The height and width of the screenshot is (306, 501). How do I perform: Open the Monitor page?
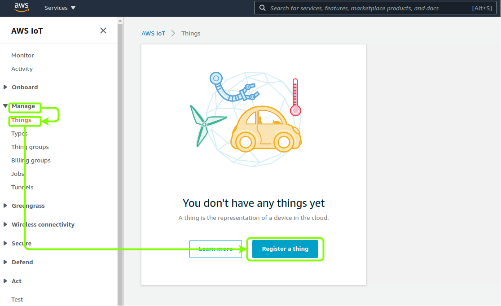22,55
